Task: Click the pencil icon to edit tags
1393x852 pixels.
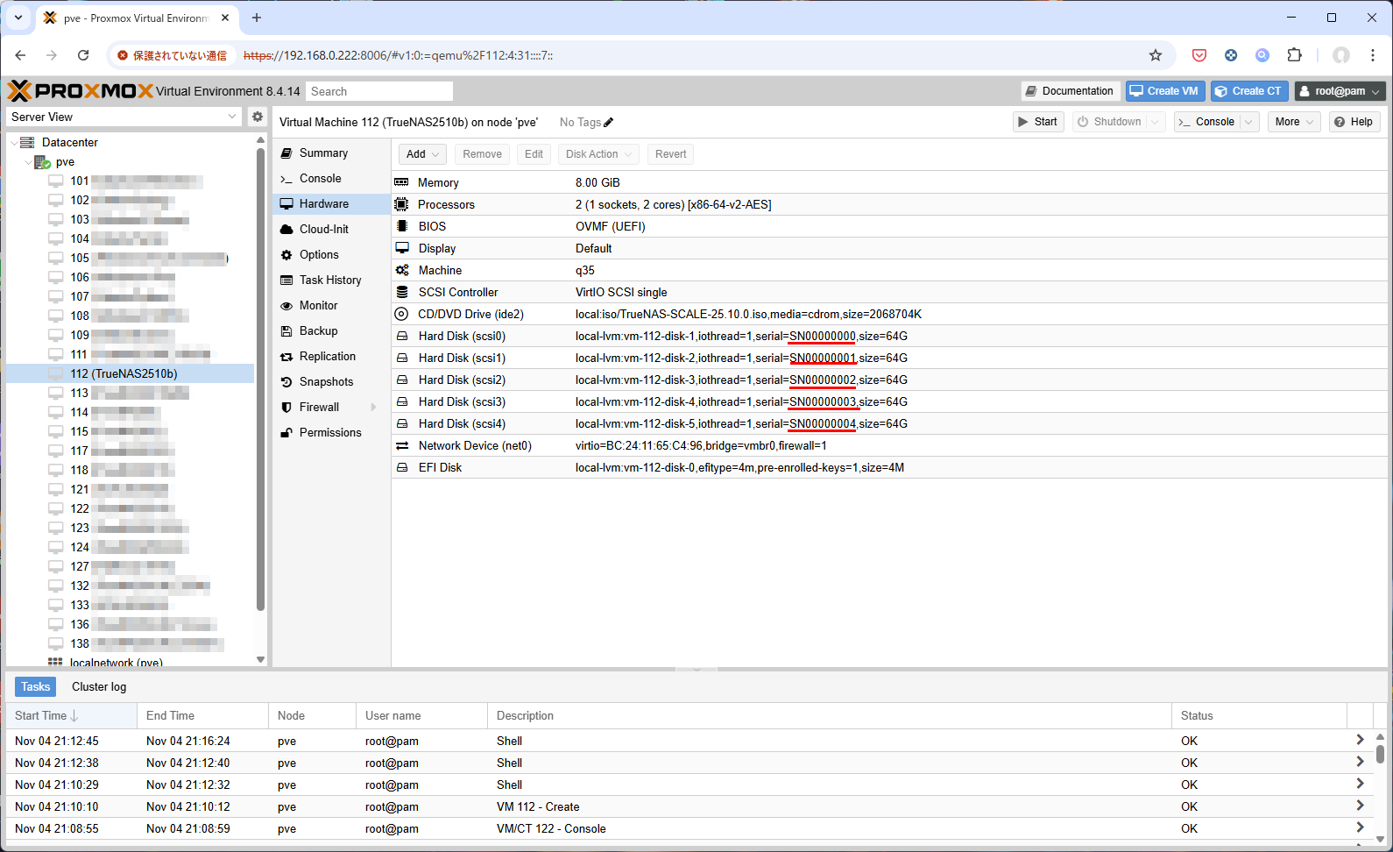Action: point(609,123)
